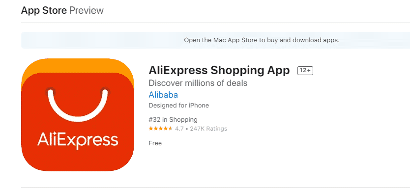Viewport: 410px width, 188px height.
Task: Select the AliExpress Shopping App title
Action: point(219,70)
